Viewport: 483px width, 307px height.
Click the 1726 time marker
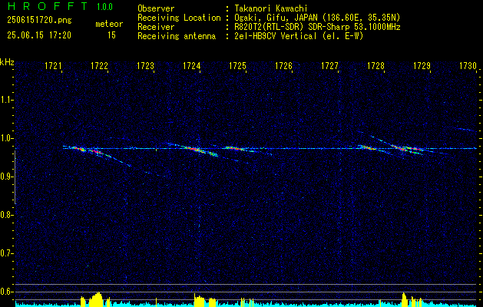tap(283, 65)
